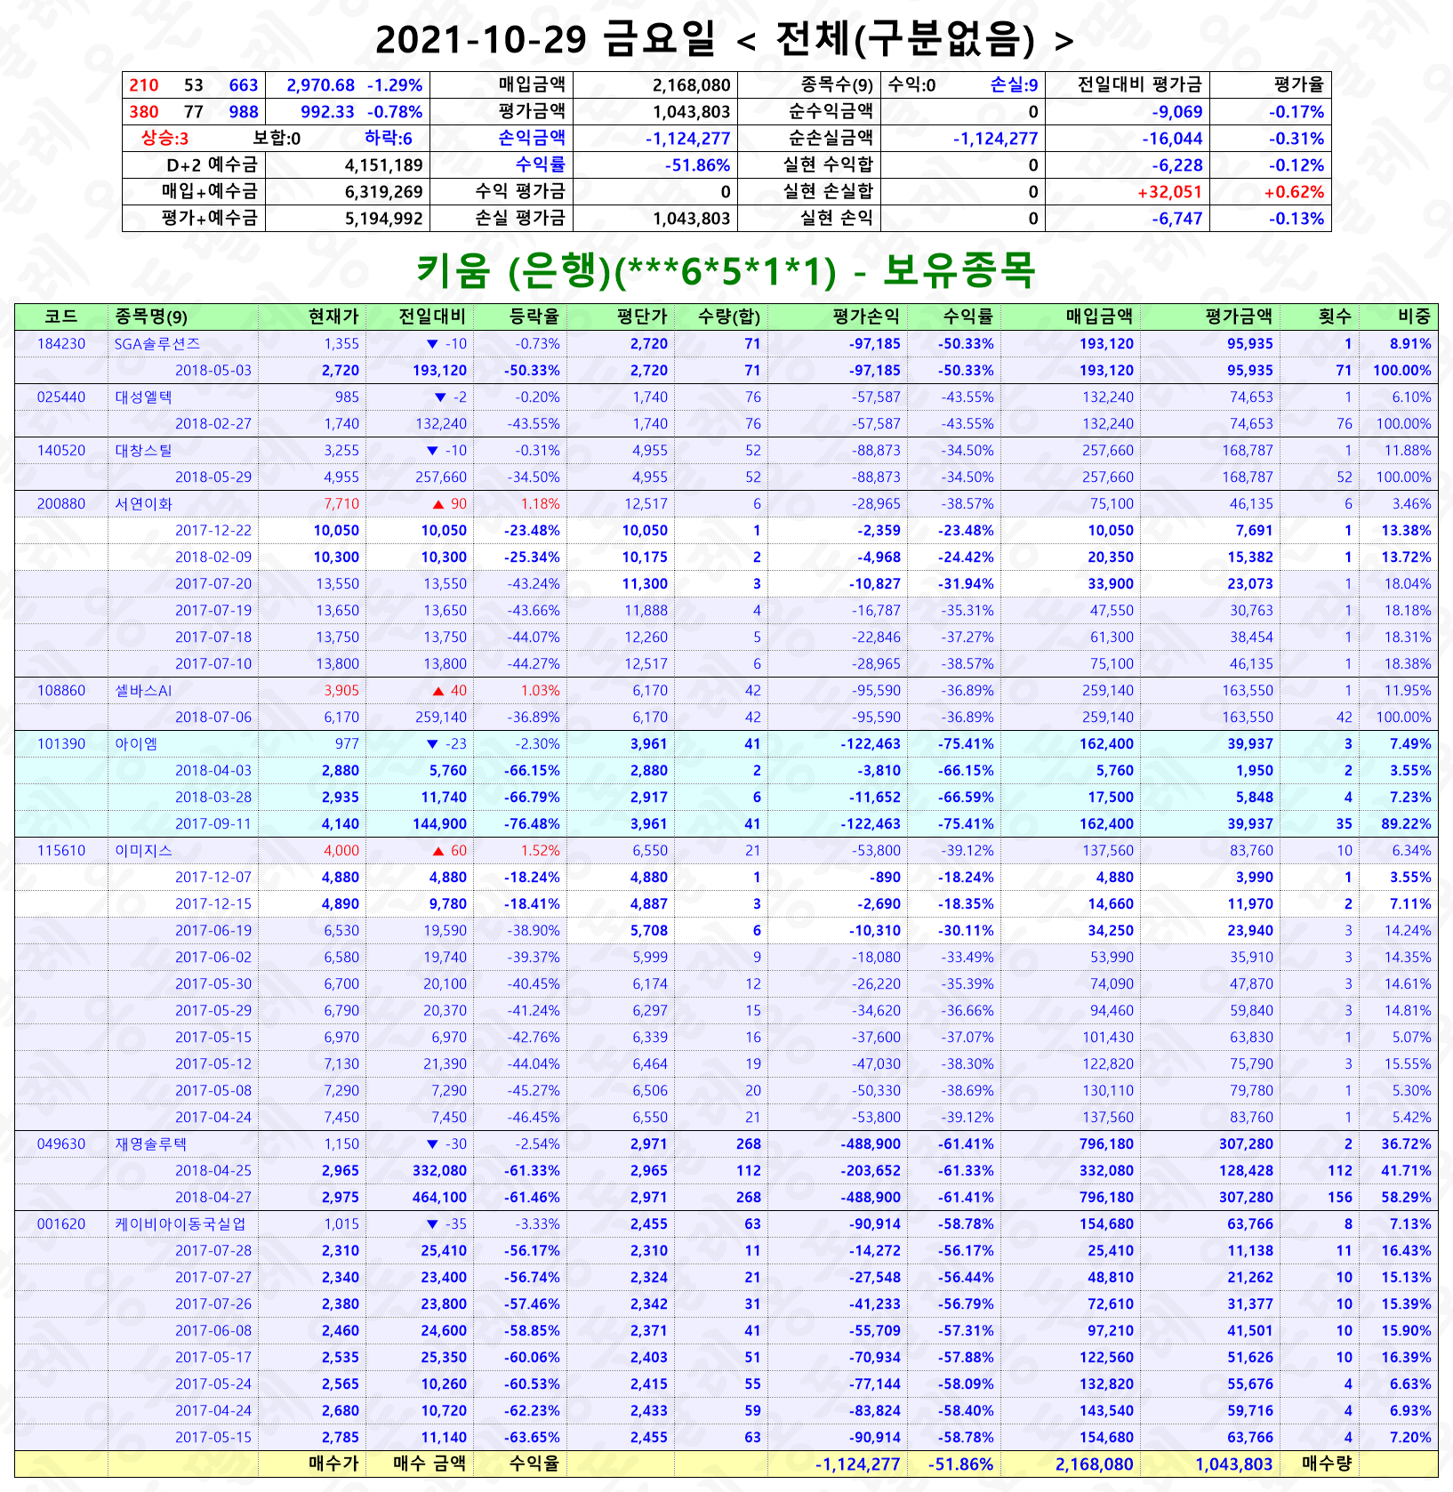Click the 2021-10-29 금요일 date title

click(545, 39)
